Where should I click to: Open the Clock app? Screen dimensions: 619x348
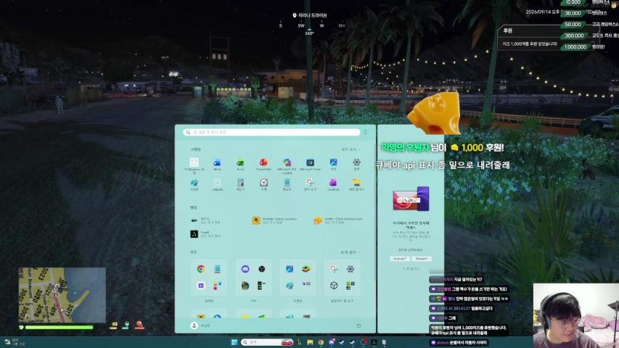pos(263,185)
